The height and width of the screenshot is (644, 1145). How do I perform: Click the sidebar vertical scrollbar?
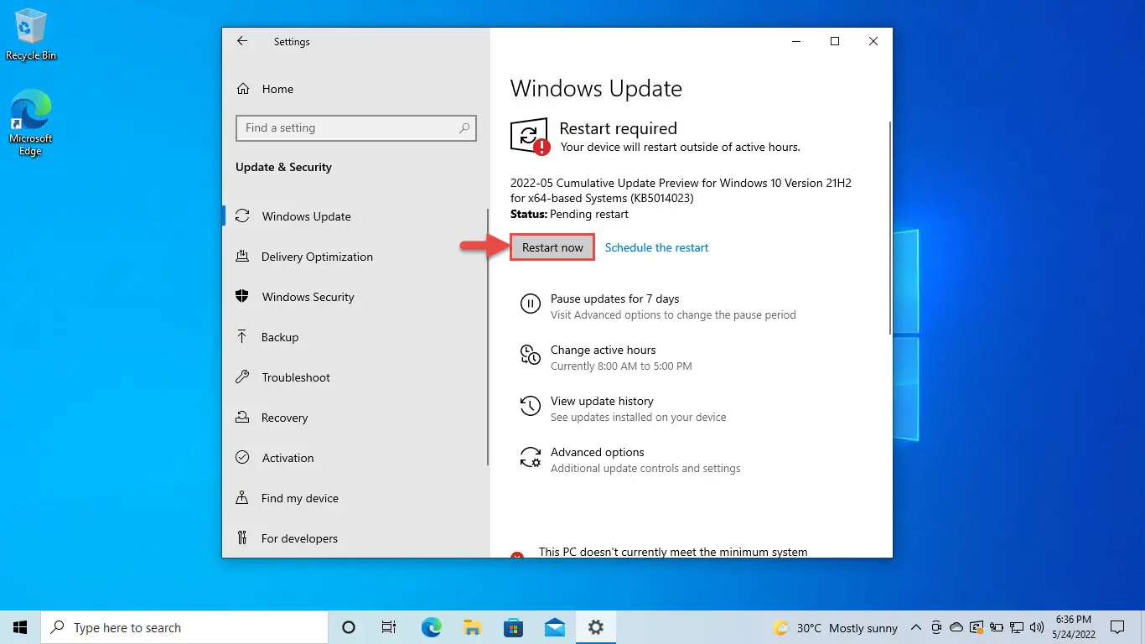click(487, 337)
